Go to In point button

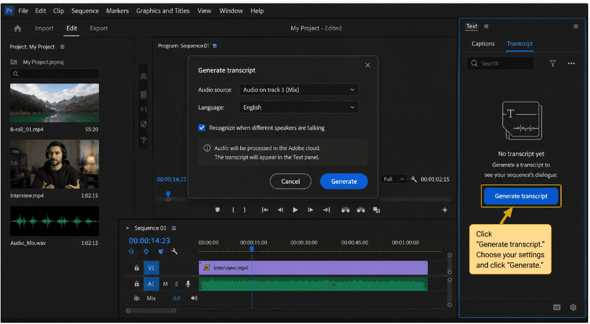tap(265, 210)
